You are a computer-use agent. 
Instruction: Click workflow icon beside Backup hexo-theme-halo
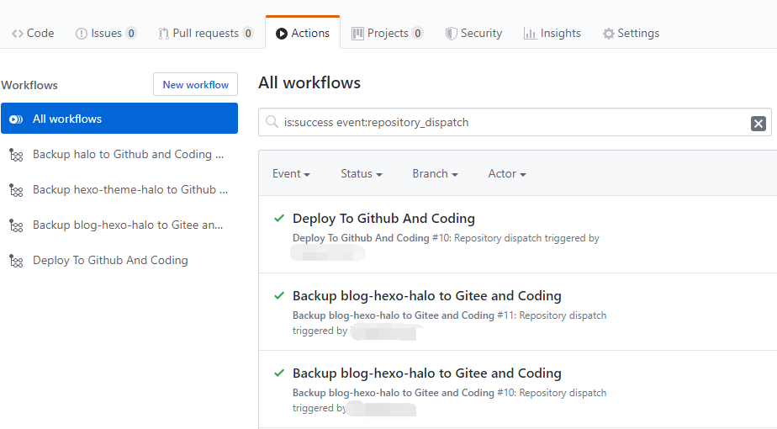(16, 190)
